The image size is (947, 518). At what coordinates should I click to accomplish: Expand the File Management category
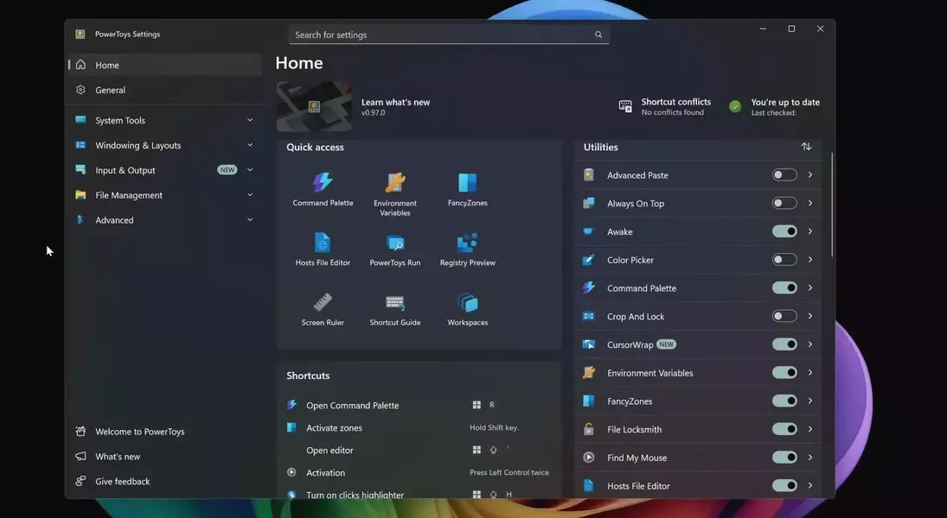(x=164, y=195)
